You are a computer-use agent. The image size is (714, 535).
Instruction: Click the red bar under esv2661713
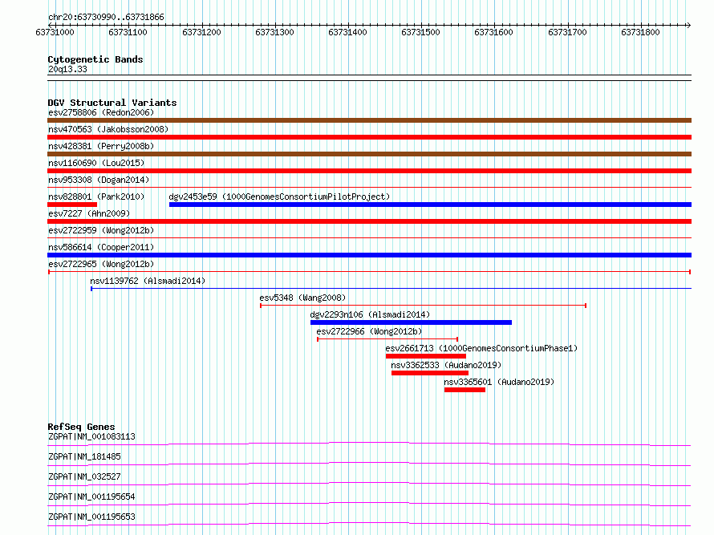point(426,356)
